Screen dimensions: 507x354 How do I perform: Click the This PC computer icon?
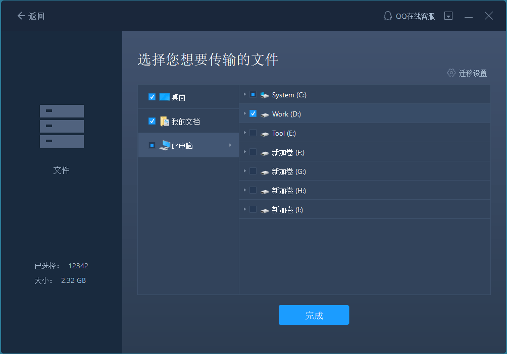(165, 145)
